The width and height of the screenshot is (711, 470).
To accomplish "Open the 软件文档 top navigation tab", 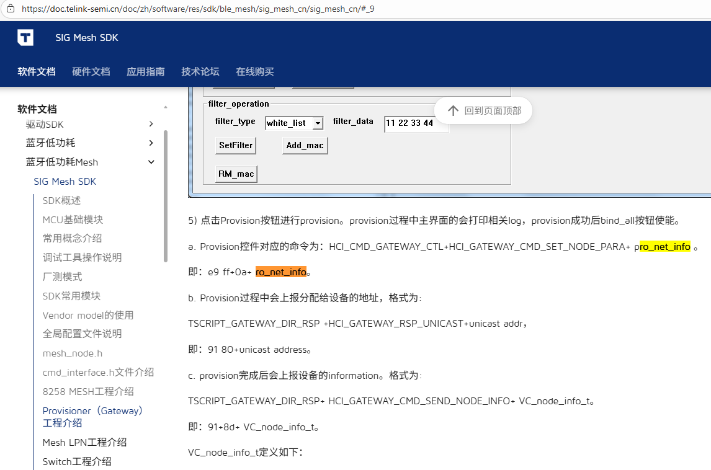I will tap(37, 71).
